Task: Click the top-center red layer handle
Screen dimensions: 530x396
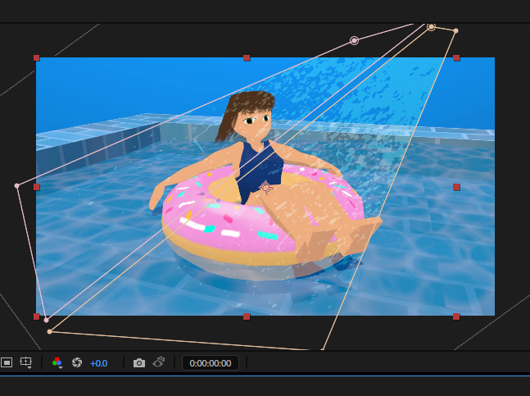Action: 247,58
